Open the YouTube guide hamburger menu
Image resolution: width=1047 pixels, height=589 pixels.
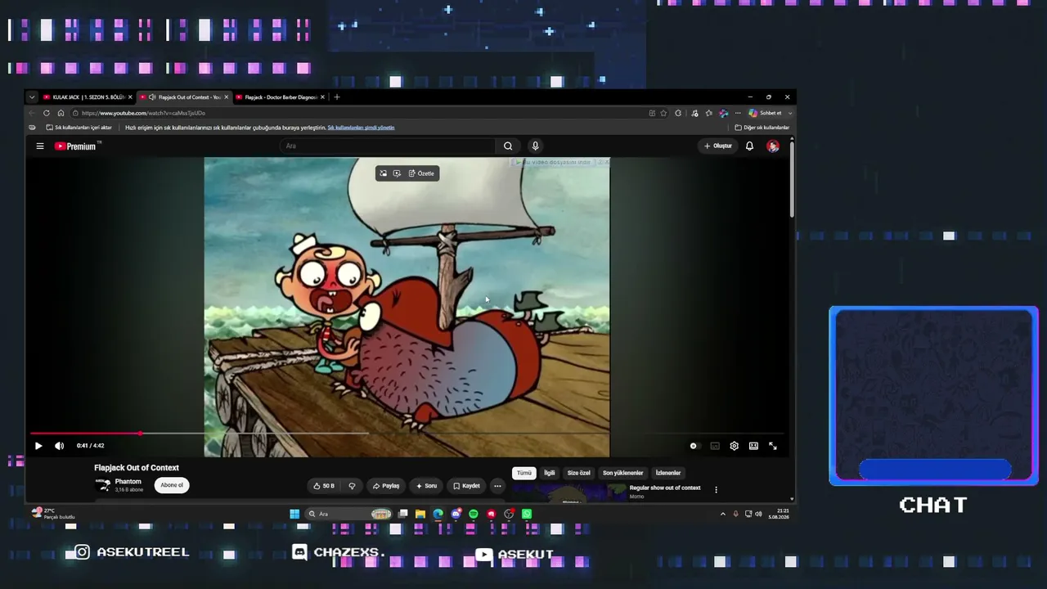click(39, 146)
